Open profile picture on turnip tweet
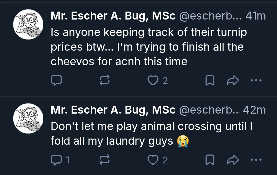This screenshot has height=175, width=277. [28, 24]
